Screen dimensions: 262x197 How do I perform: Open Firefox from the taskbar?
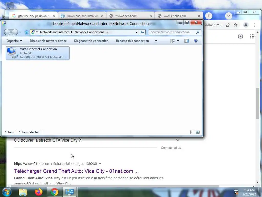coord(39,192)
